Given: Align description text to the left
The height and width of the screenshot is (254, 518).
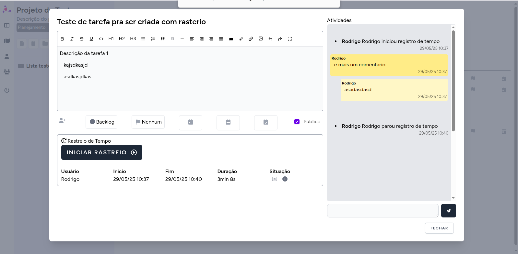Looking at the screenshot, I should click(x=192, y=39).
